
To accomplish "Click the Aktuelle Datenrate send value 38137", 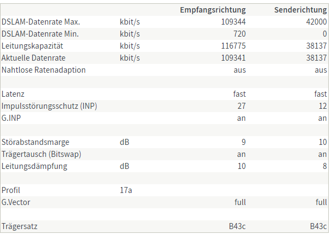I will click(x=316, y=58).
